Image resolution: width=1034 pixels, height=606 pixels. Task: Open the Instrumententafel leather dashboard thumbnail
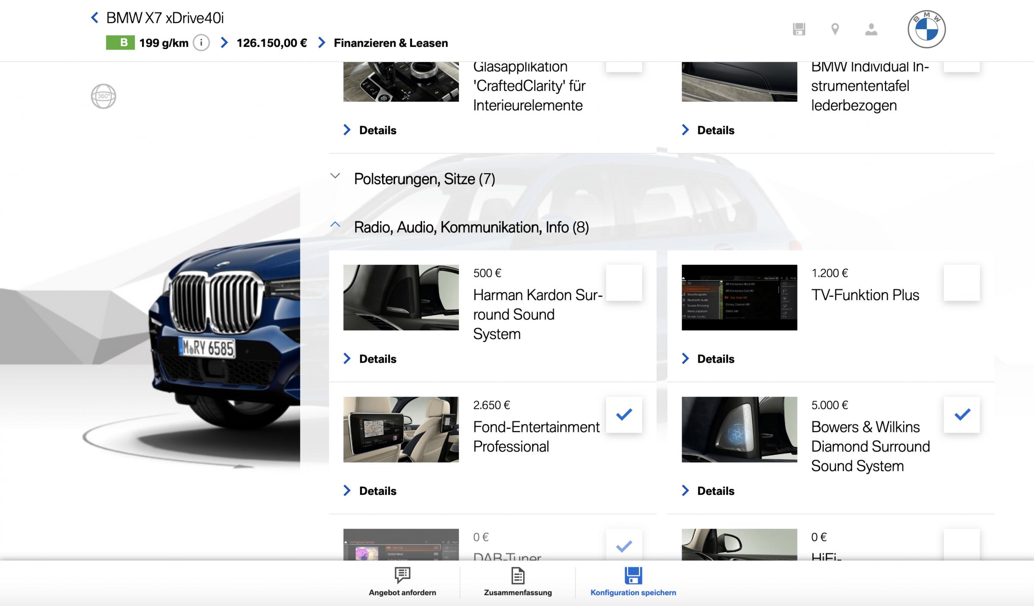tap(739, 81)
